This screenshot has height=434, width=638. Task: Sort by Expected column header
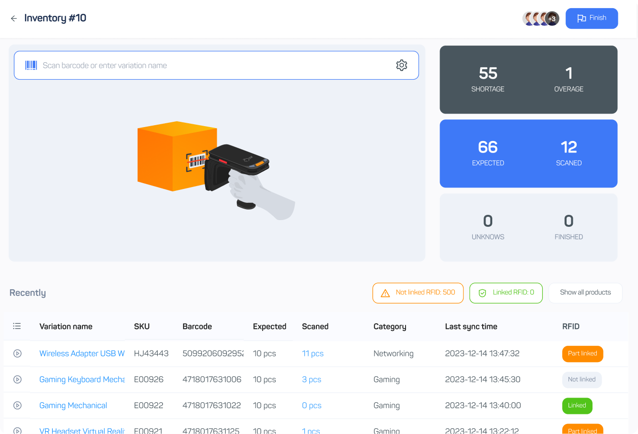269,327
